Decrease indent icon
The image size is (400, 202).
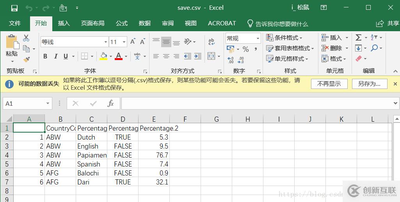[188, 56]
